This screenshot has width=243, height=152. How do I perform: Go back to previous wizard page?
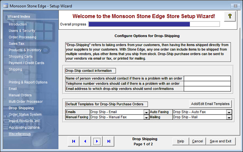[85, 141]
